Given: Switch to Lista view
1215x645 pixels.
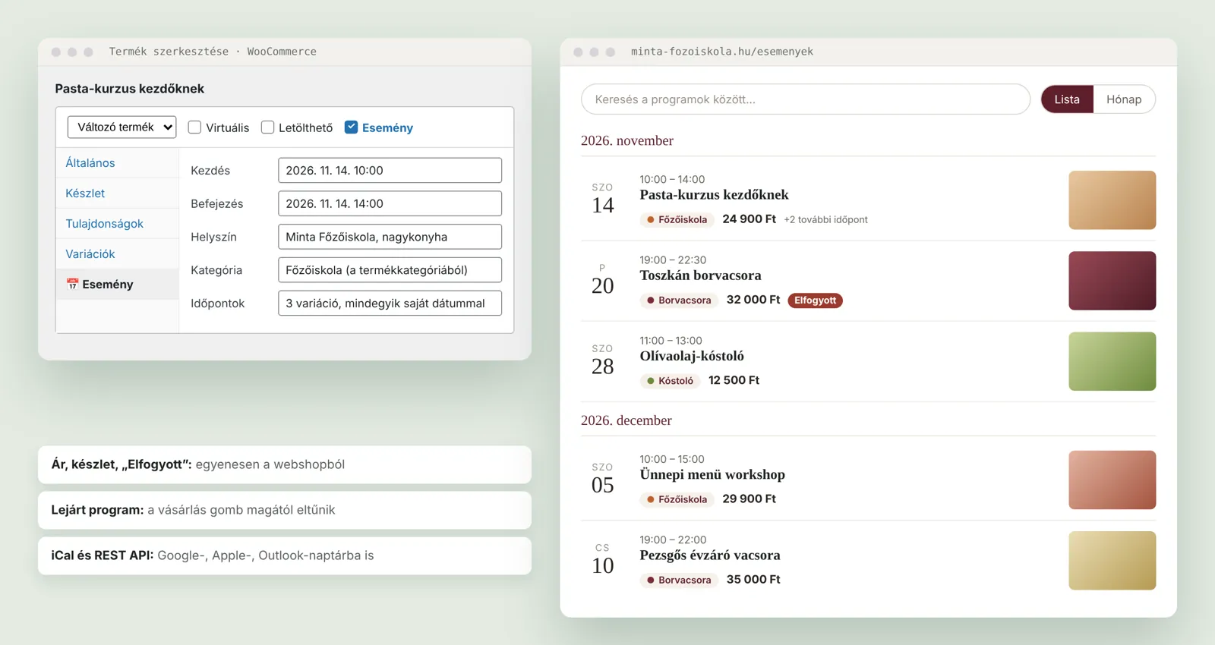Looking at the screenshot, I should tap(1067, 99).
